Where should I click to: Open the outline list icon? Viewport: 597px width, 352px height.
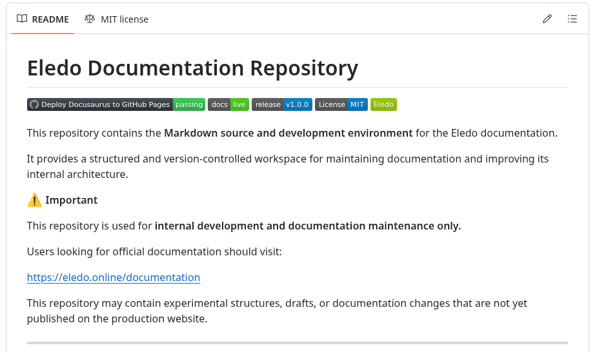click(x=572, y=19)
